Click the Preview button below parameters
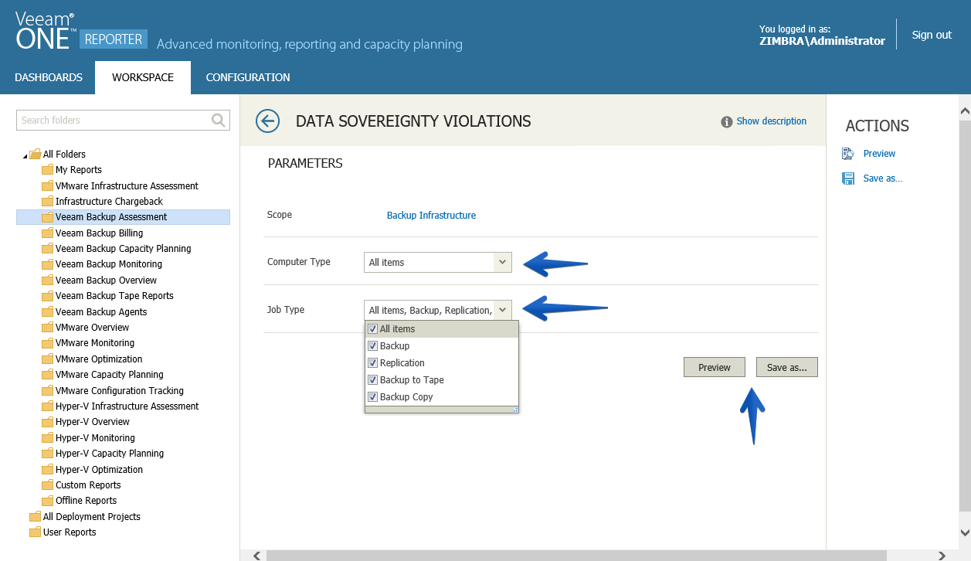971x561 pixels. coord(715,367)
